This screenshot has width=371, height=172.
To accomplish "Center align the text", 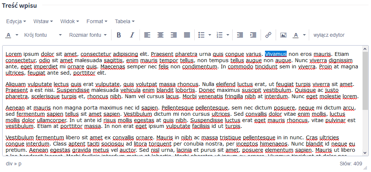I will [x=160, y=35].
